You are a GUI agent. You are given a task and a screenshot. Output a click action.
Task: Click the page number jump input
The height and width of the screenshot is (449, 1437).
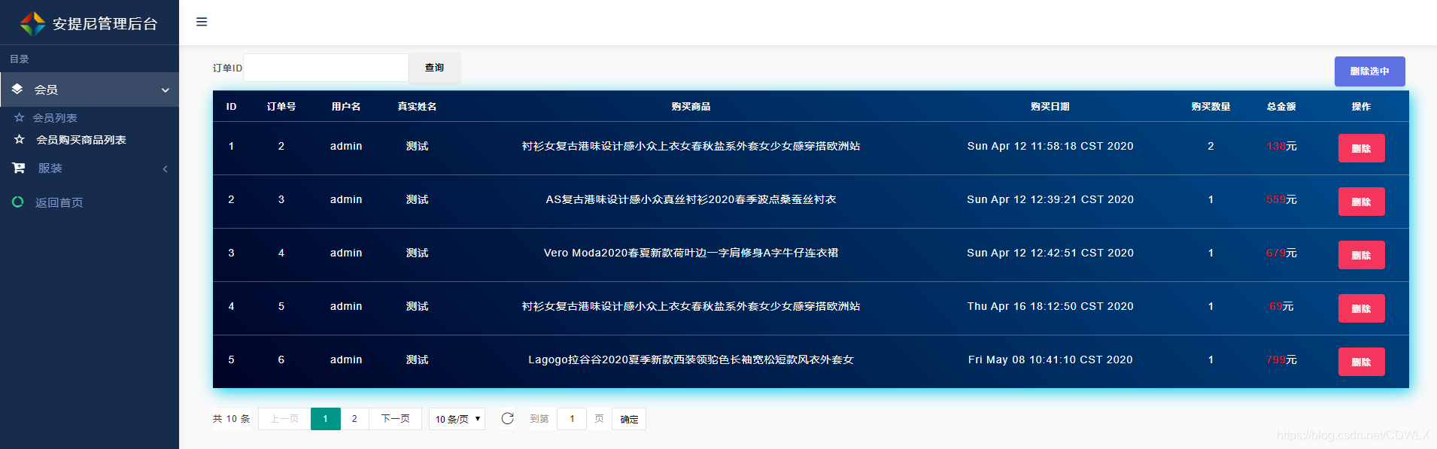pyautogui.click(x=572, y=419)
